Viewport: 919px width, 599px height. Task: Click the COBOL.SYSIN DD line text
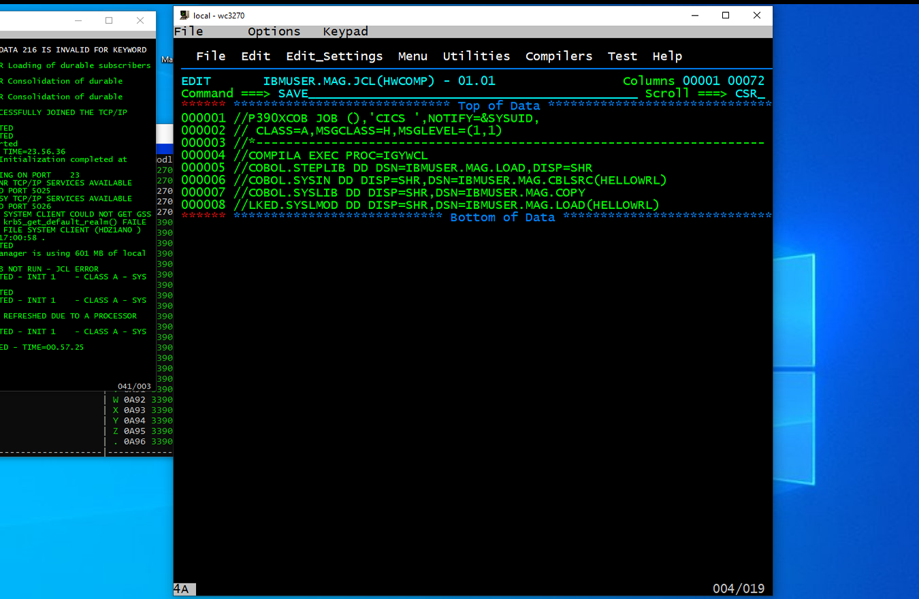pyautogui.click(x=450, y=180)
